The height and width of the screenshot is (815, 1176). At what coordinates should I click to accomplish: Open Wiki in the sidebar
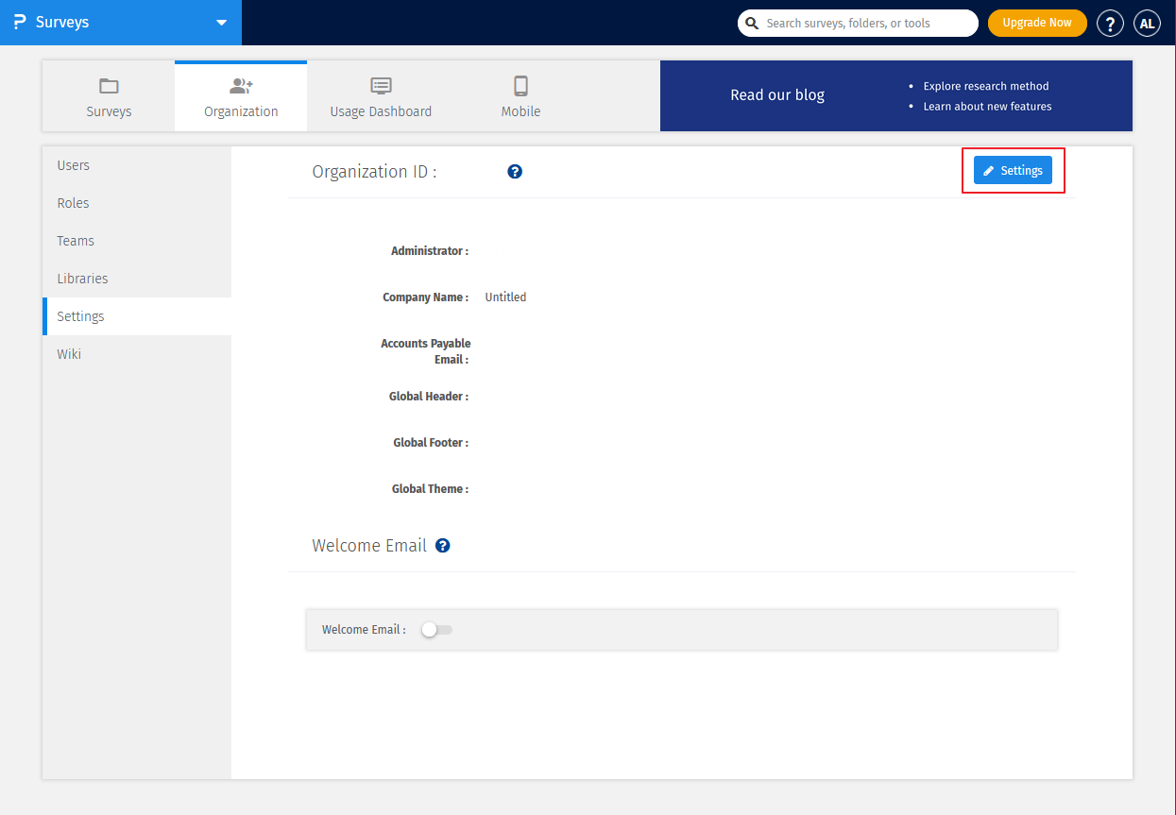[137, 354]
